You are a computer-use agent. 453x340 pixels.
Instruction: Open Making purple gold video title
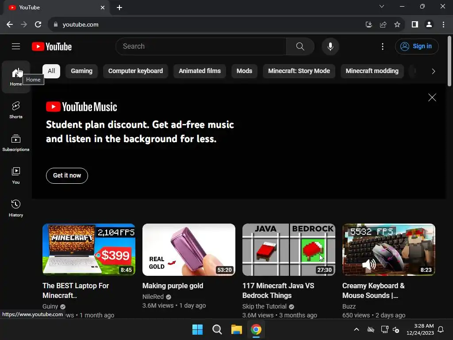(173, 286)
